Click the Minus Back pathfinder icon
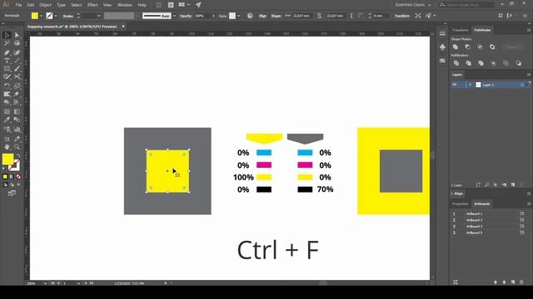 click(x=518, y=63)
